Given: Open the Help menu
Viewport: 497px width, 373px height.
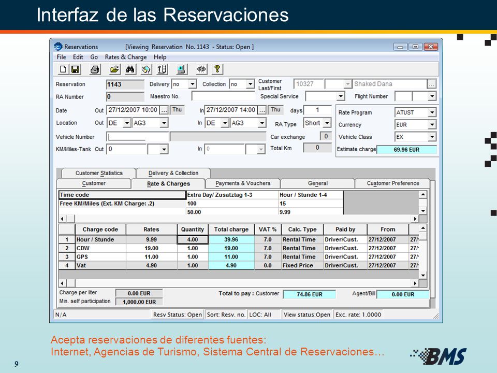Looking at the screenshot, I should coord(160,57).
